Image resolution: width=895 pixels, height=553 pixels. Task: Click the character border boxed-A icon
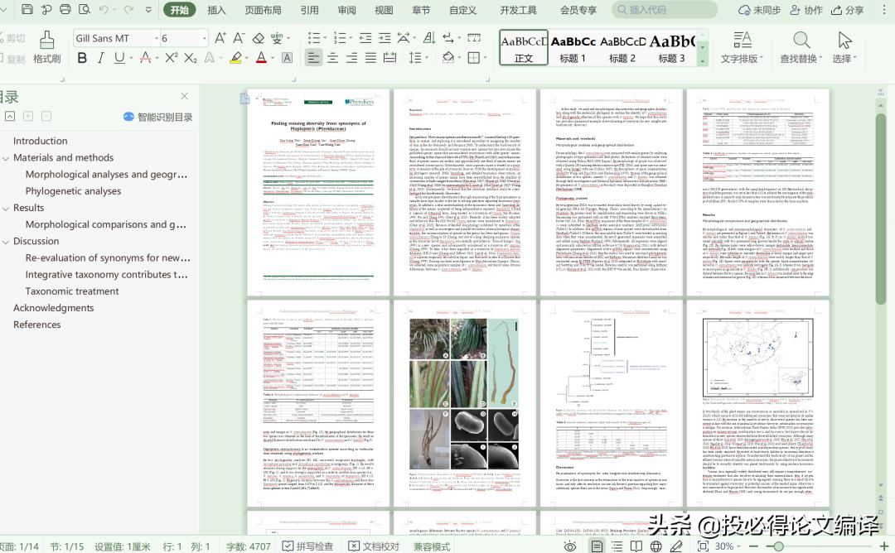click(287, 58)
